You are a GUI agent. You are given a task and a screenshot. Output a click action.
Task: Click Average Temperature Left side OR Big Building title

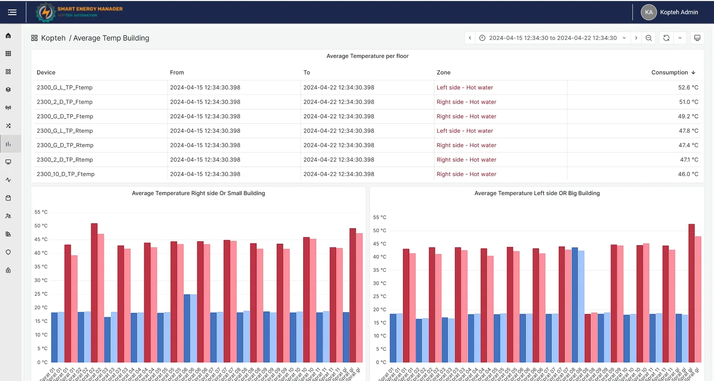(537, 193)
